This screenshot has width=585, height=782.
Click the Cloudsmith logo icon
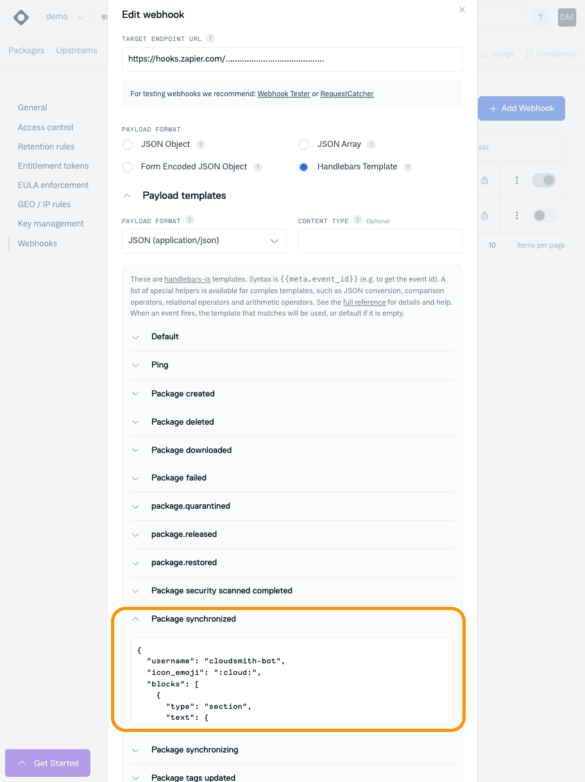pos(21,17)
